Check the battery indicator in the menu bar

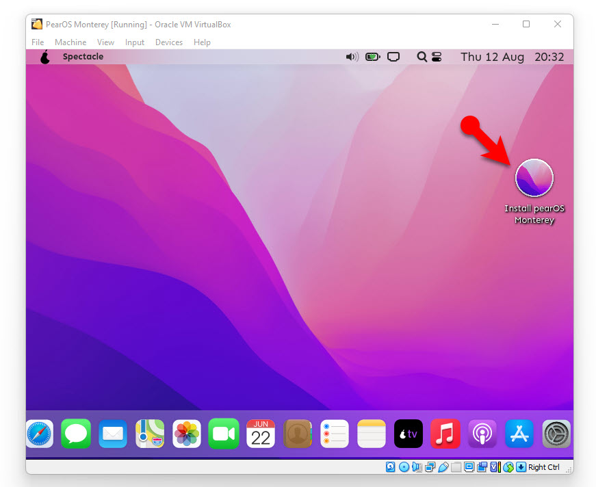point(372,57)
